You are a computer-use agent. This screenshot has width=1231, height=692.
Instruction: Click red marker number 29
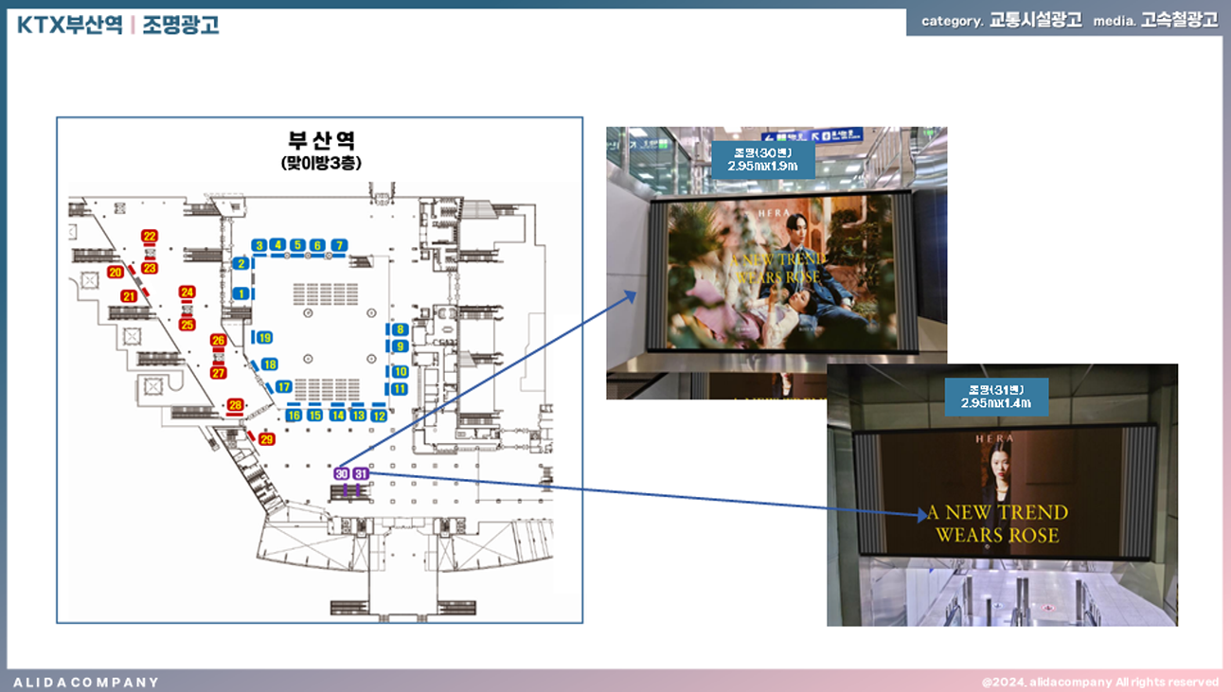266,439
